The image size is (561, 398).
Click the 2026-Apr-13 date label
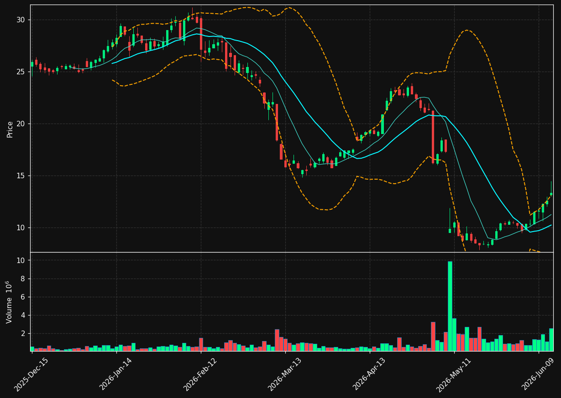[x=369, y=375]
